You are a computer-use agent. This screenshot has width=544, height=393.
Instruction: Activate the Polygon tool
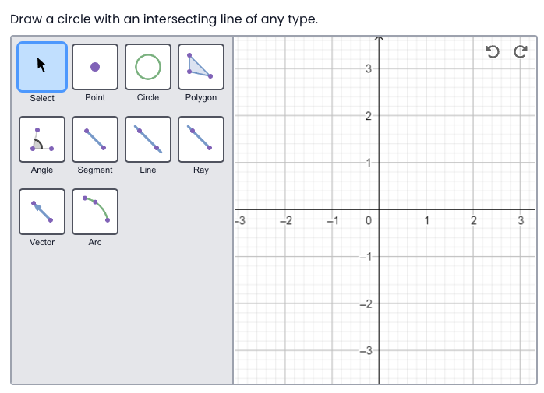click(201, 67)
